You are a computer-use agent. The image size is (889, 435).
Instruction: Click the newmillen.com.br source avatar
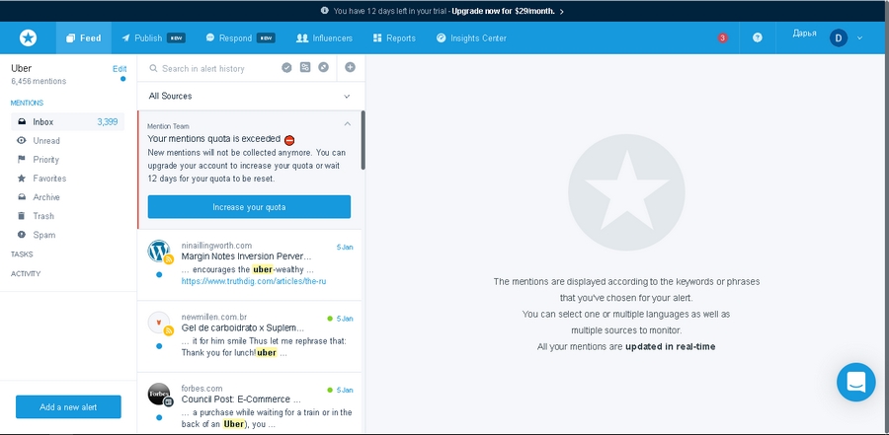[x=159, y=323]
